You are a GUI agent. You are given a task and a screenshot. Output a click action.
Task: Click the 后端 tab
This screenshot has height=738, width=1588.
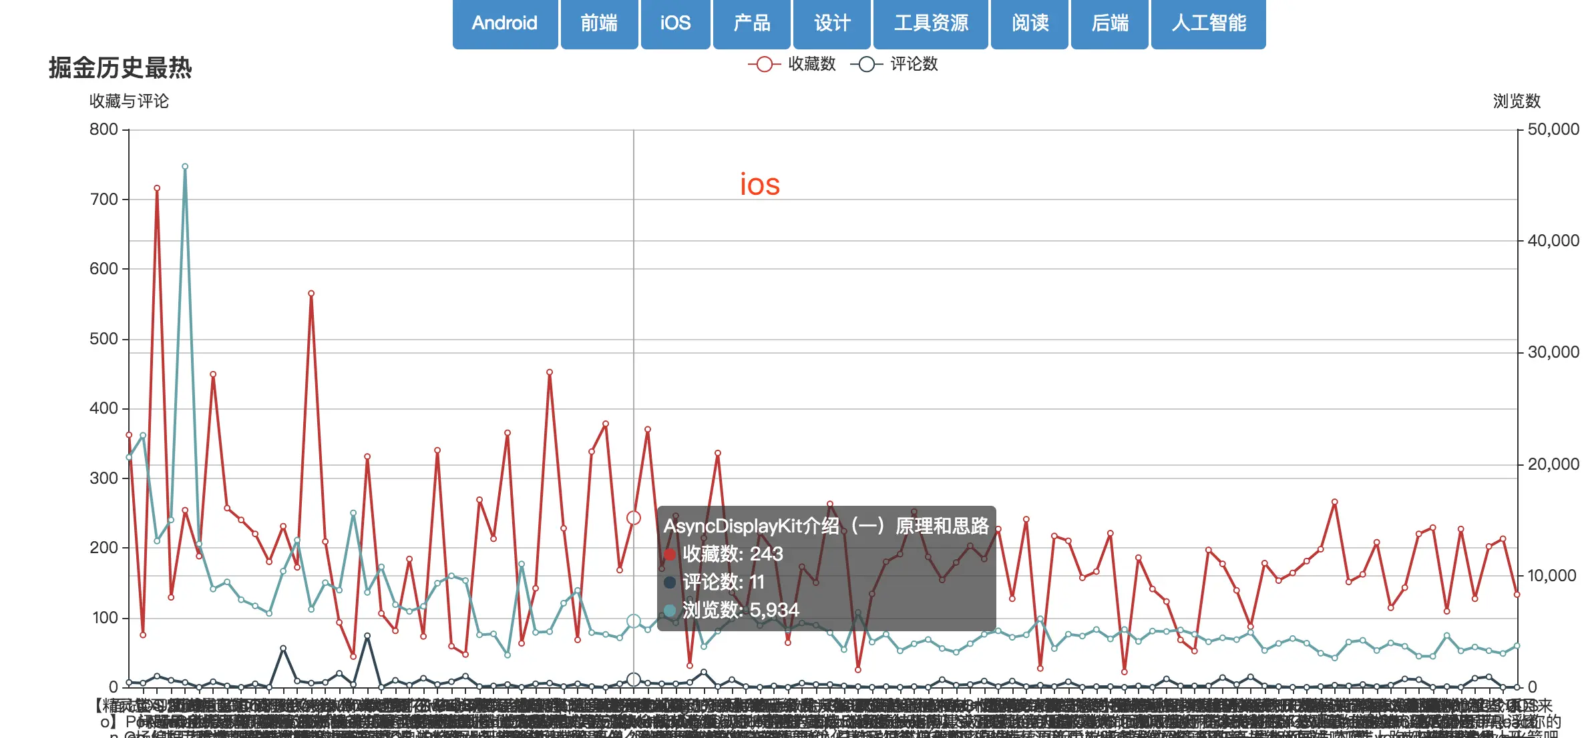[1110, 23]
